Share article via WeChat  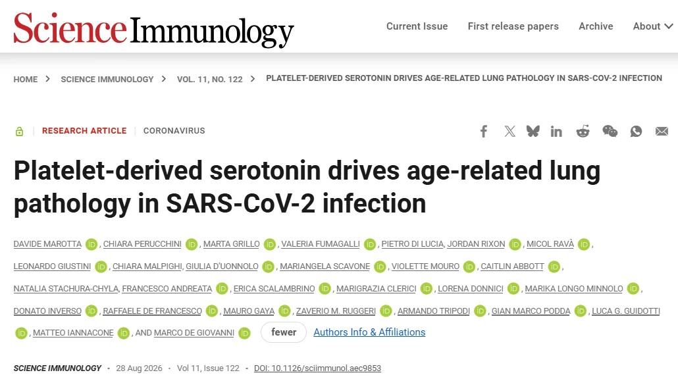tap(610, 131)
